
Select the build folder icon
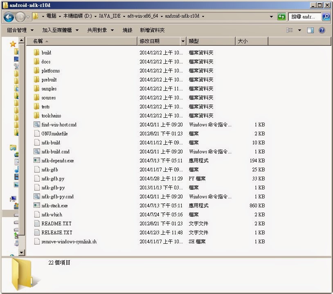[x=36, y=52]
